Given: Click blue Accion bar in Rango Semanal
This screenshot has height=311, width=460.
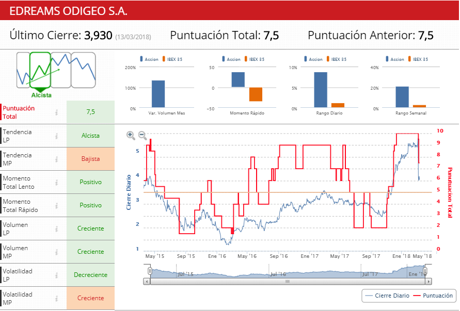Looking at the screenshot, I should pyautogui.click(x=402, y=97).
